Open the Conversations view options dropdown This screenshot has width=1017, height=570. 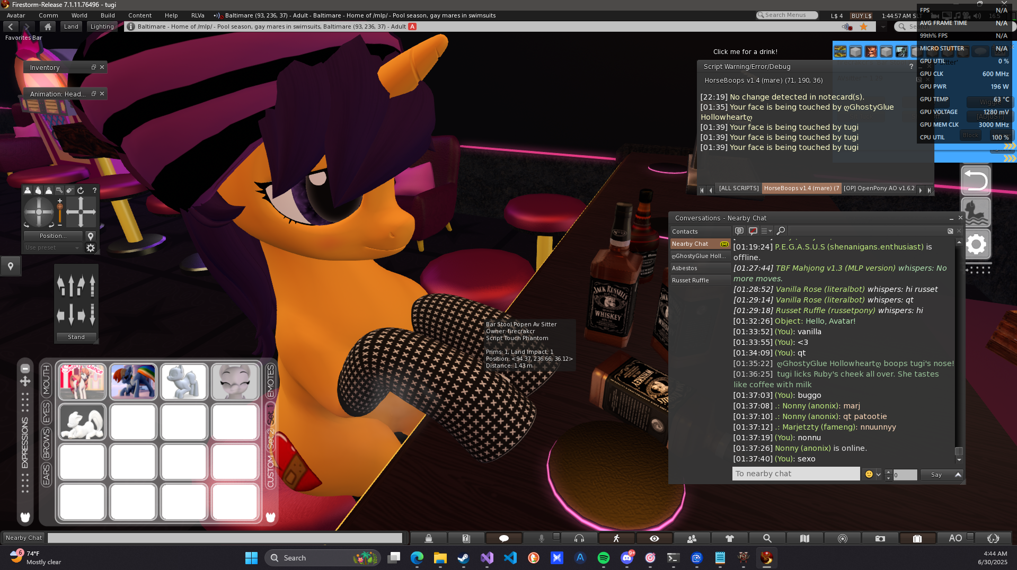766,231
